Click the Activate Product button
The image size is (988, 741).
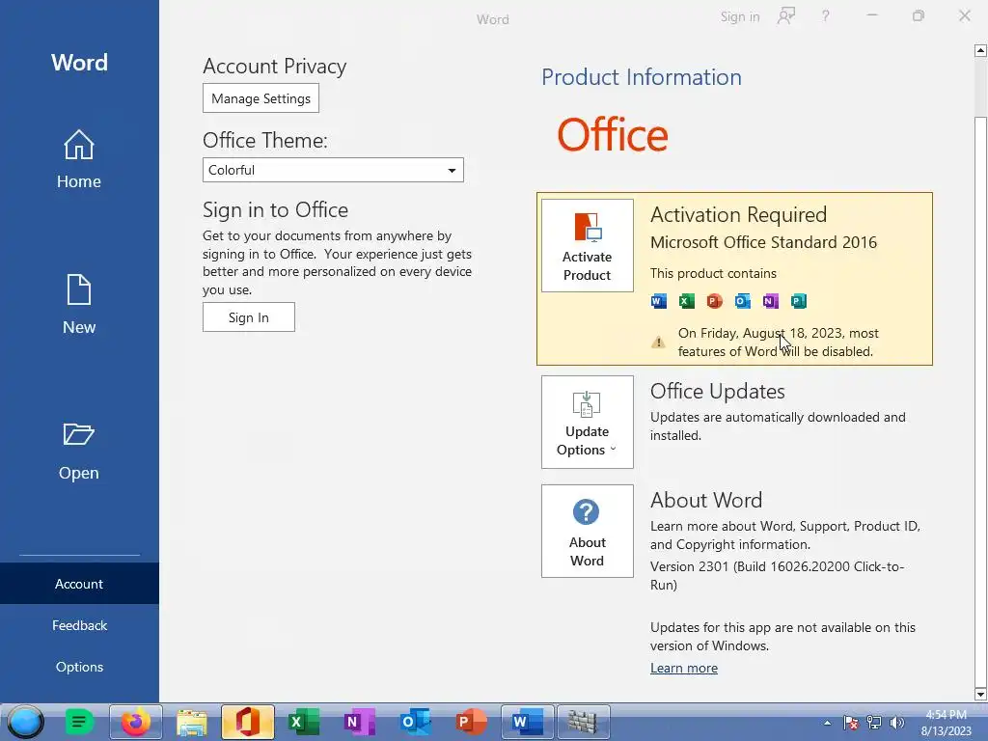click(588, 246)
